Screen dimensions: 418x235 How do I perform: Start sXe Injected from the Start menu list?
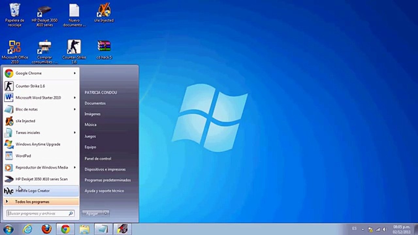41,121
